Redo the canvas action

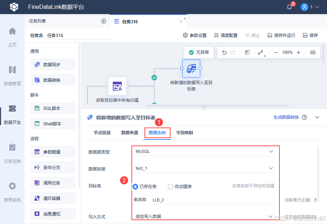point(233,52)
